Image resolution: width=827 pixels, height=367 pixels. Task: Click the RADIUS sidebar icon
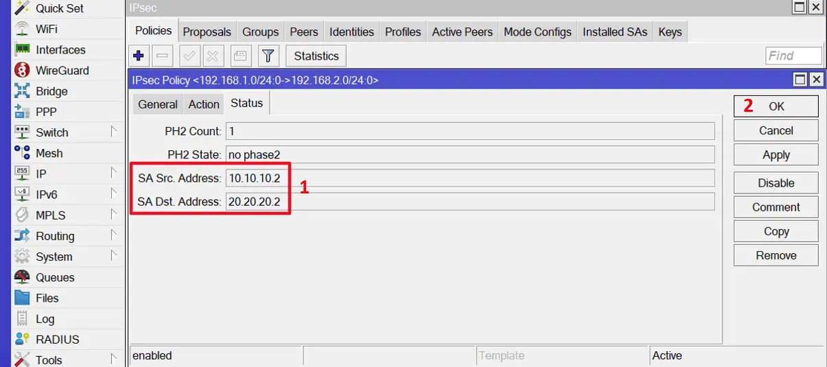(x=23, y=339)
